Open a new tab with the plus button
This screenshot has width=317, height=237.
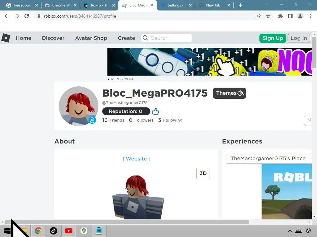coord(240,5)
